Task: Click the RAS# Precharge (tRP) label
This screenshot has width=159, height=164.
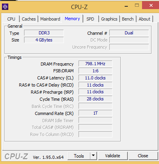Action: coord(52,92)
